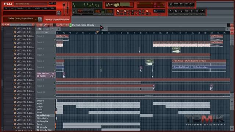Stop playback with the stop button

(x=86, y=11)
